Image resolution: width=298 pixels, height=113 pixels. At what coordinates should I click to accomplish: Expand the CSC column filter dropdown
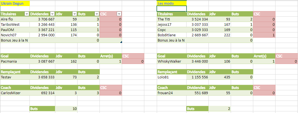pyautogui.click(x=119, y=14)
